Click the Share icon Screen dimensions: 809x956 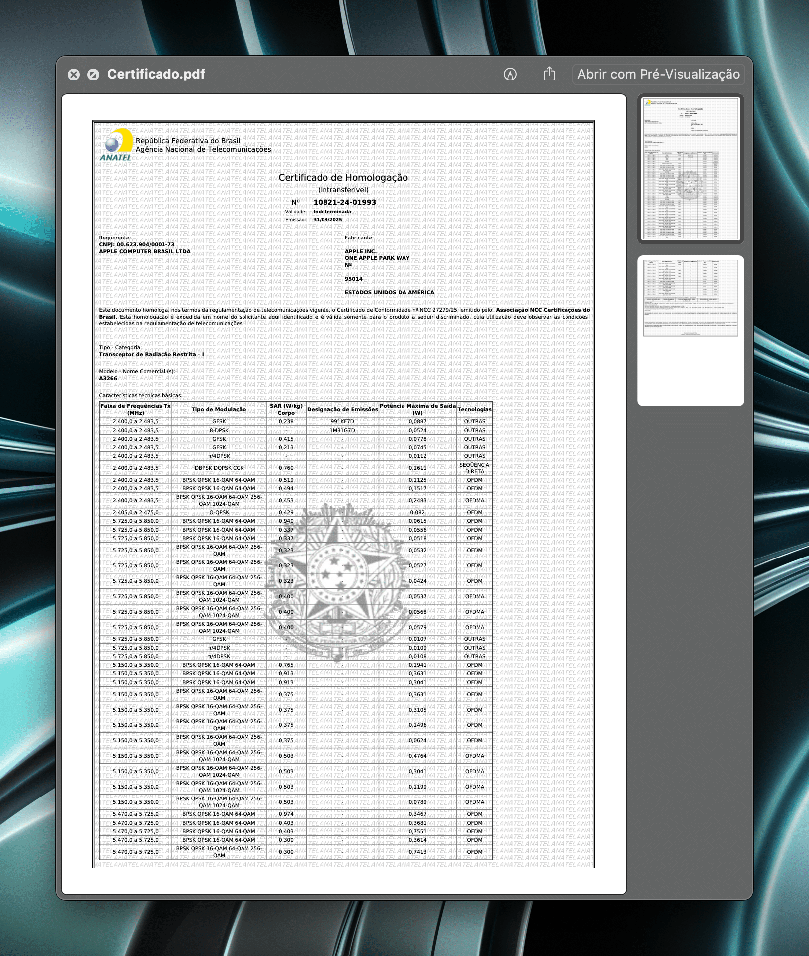(x=549, y=74)
